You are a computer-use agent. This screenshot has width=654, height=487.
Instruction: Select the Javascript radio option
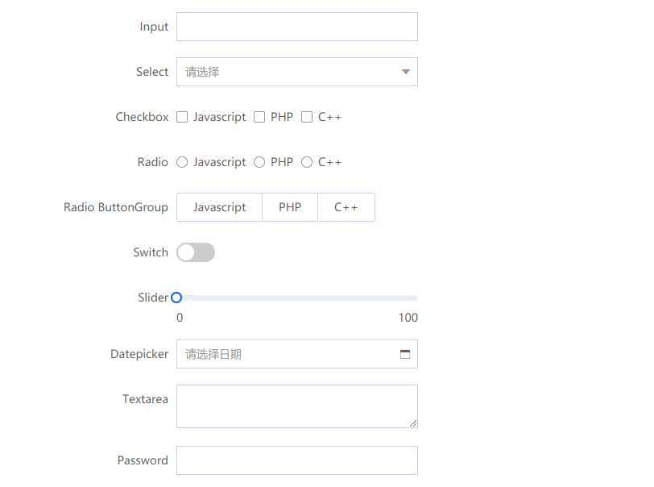182,162
